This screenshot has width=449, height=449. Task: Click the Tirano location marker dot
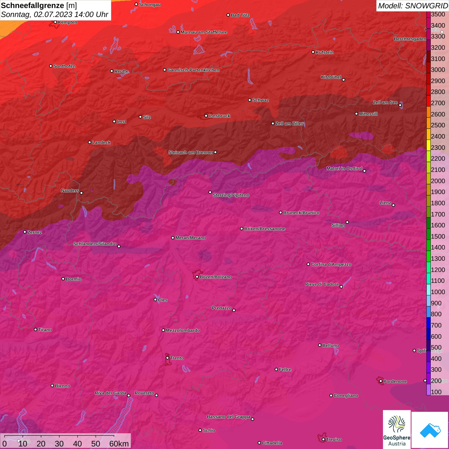[x=36, y=329]
